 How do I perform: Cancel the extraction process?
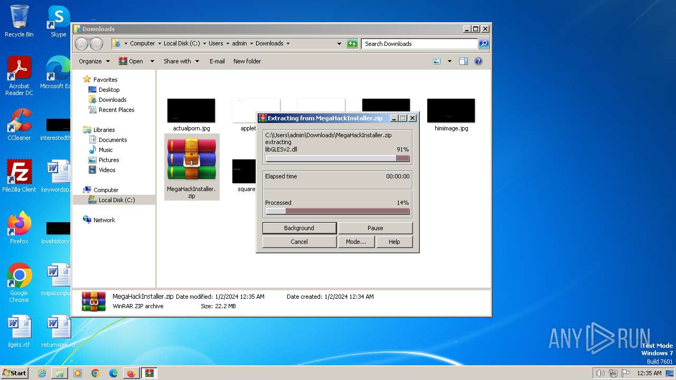pos(299,242)
